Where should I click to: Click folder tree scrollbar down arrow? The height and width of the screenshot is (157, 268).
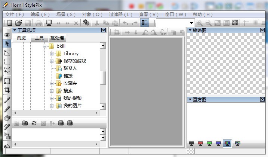coord(103,106)
